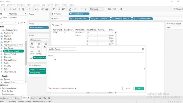Open the Analysis menu
Screen dimensions: 183x103
(36, 5)
